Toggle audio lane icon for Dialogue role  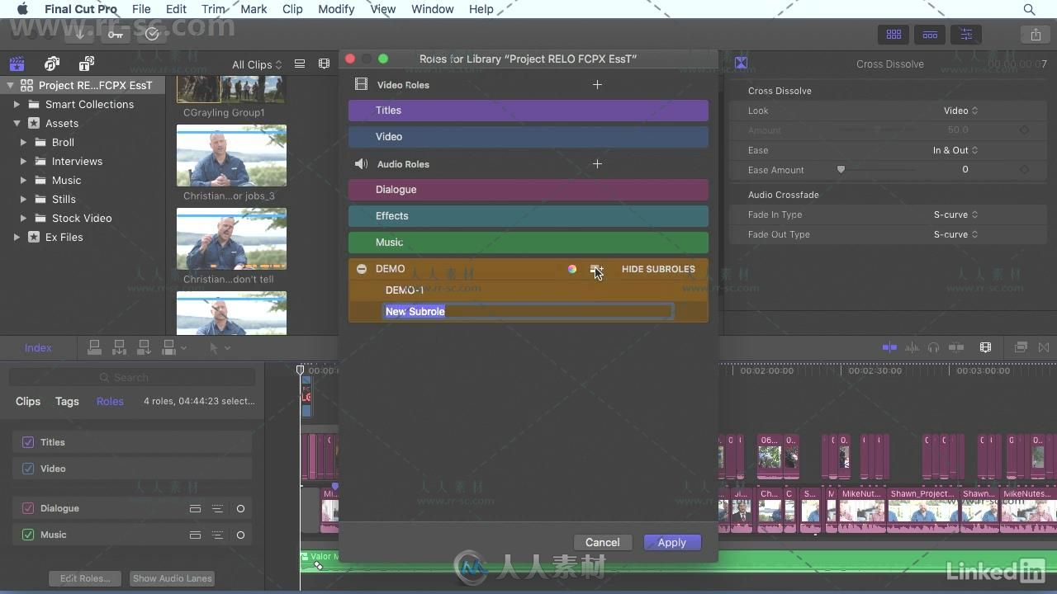point(195,508)
